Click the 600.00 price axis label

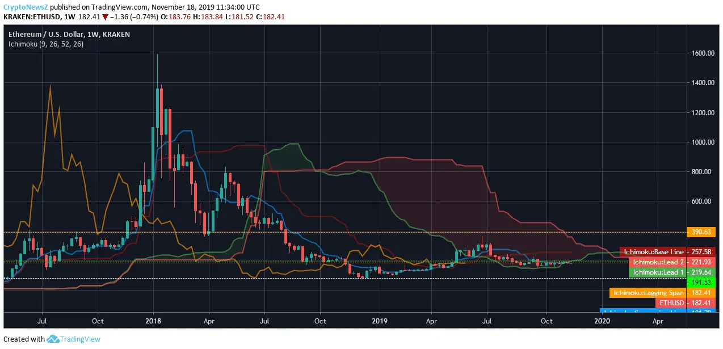[702, 201]
